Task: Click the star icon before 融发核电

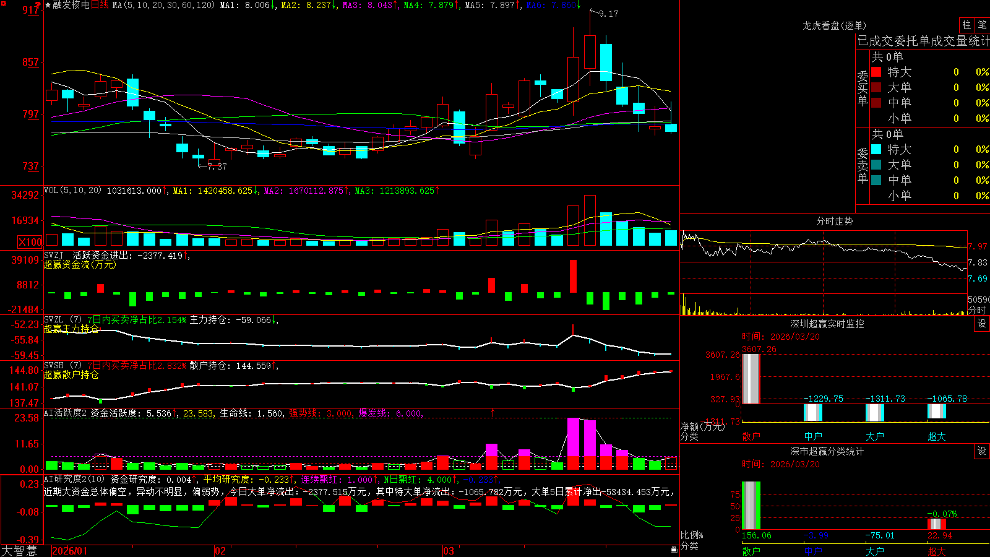Action: [x=48, y=5]
